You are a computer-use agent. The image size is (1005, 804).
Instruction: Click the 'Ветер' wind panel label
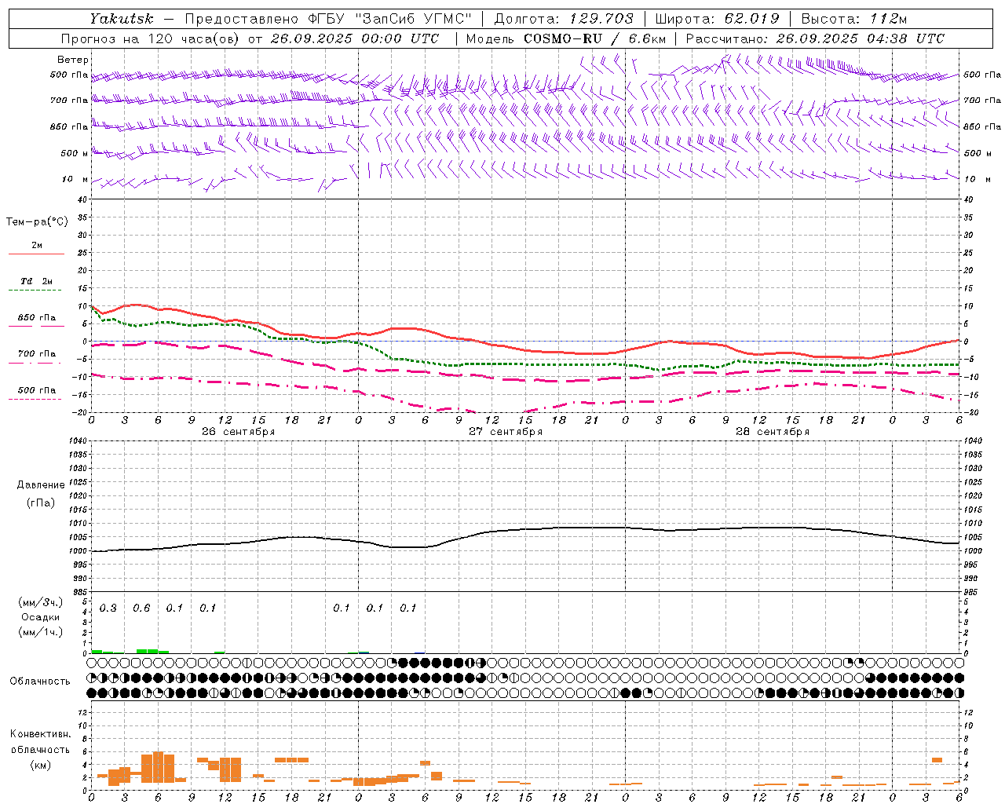pos(73,60)
